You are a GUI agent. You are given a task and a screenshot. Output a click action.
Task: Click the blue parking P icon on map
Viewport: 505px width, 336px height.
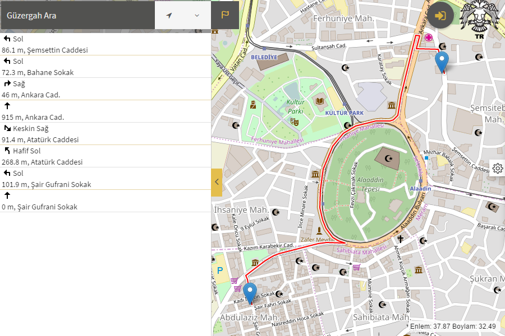click(220, 270)
